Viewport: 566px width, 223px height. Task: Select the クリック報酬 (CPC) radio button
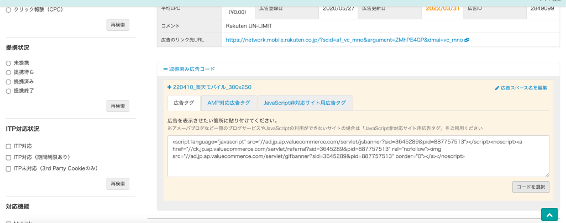[x=9, y=10]
